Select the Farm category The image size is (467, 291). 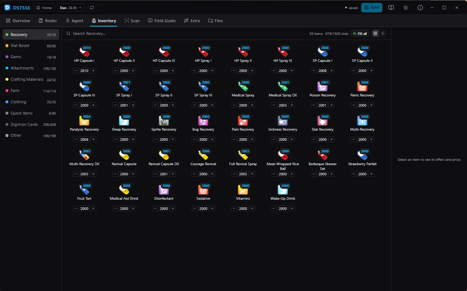[31, 91]
